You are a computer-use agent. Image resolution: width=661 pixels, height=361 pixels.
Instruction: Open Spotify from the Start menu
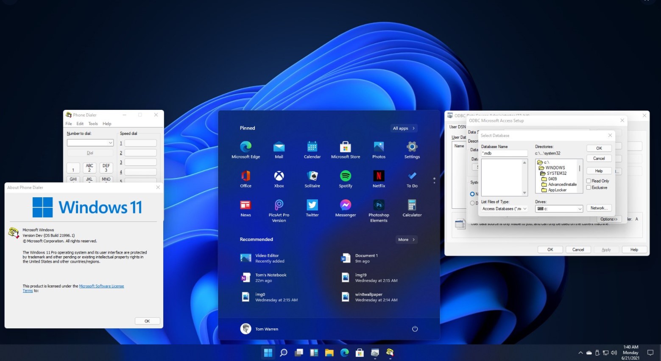coord(346,179)
